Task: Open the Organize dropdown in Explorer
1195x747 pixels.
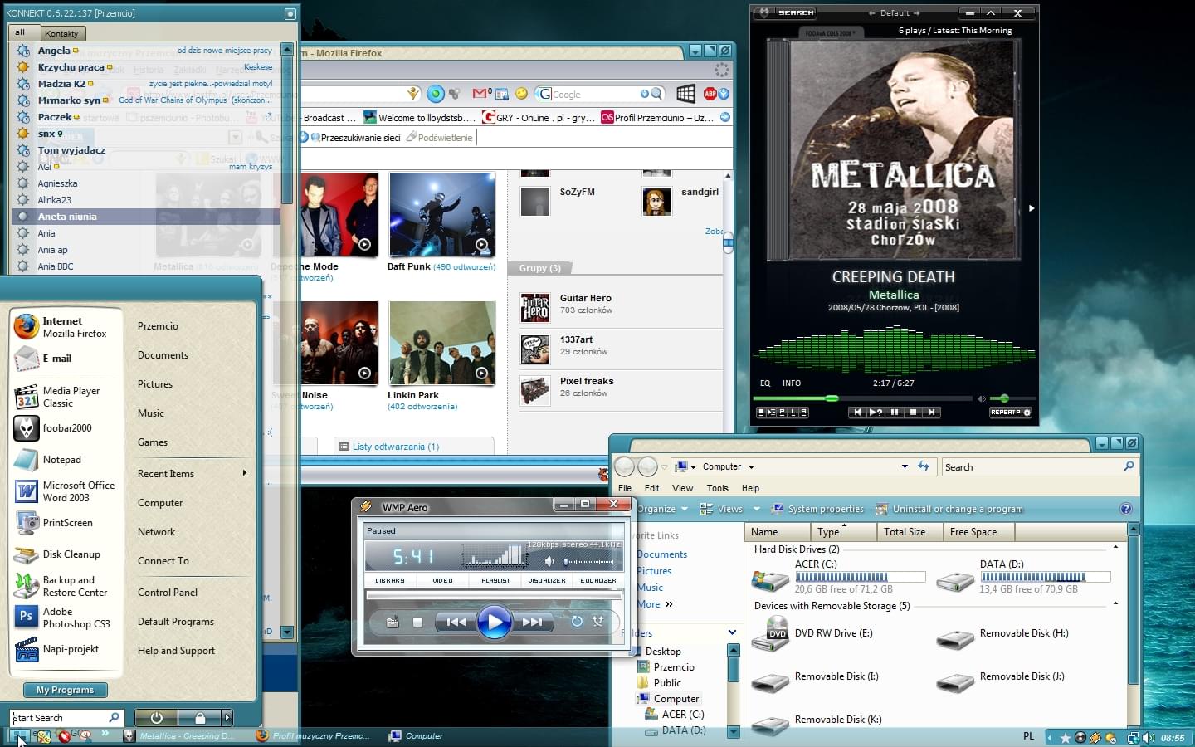Action: [662, 509]
